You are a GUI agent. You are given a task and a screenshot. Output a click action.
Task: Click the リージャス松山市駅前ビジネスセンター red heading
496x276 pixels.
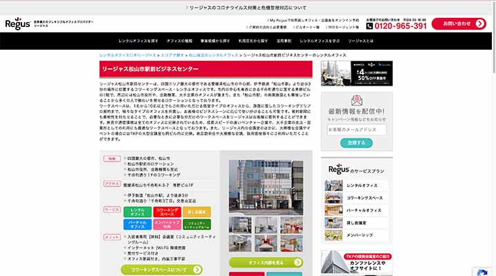coord(206,69)
